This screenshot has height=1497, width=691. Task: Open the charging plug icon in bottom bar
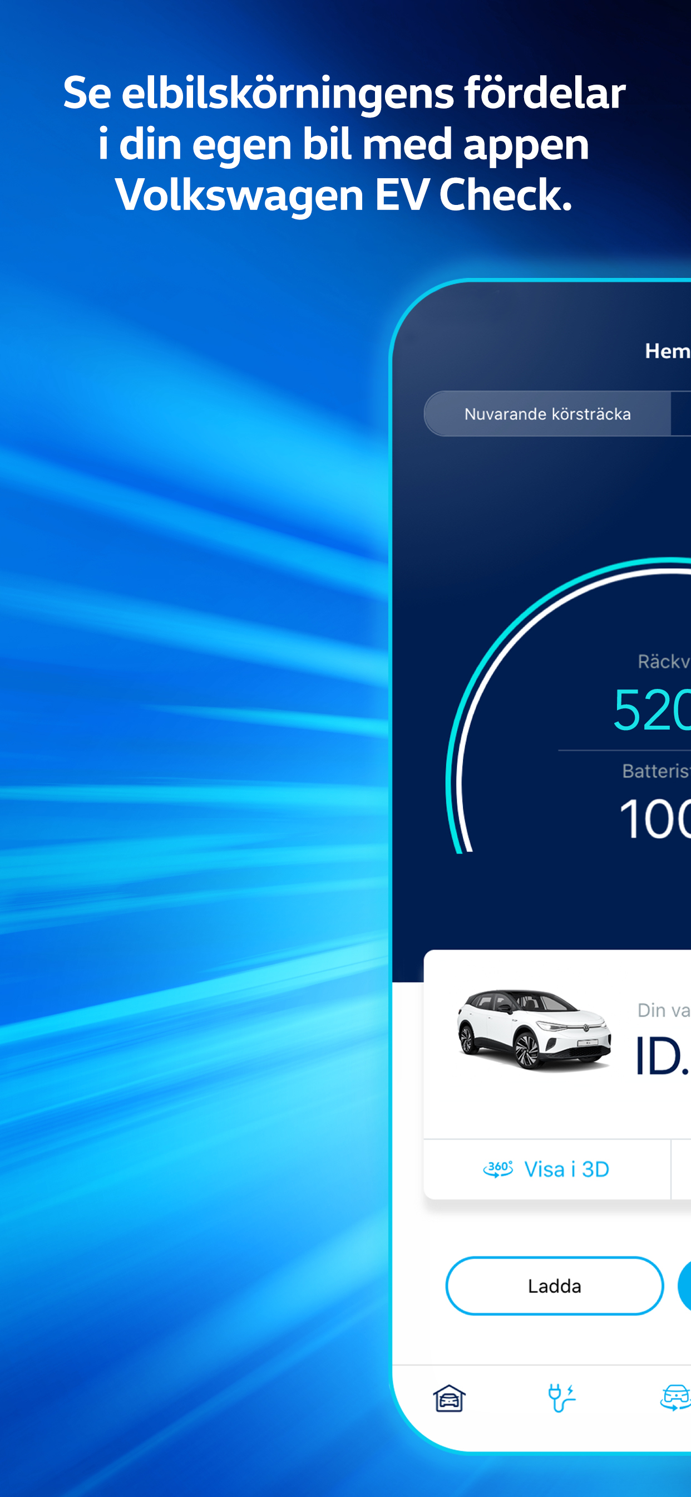click(x=561, y=1398)
